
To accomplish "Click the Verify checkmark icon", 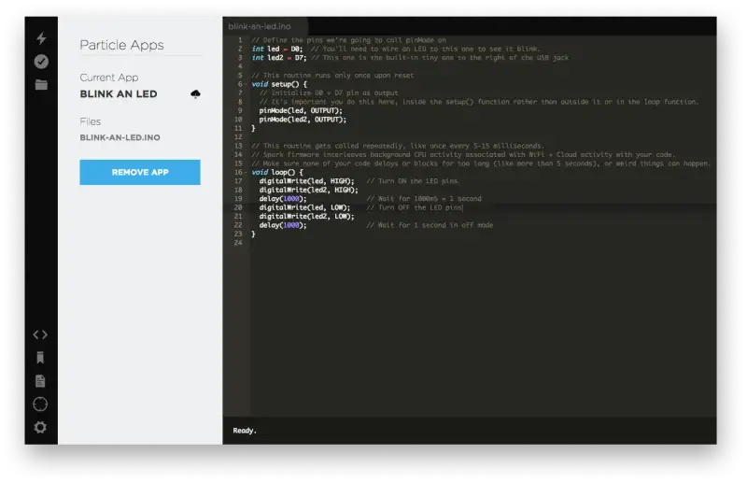I will pyautogui.click(x=41, y=62).
